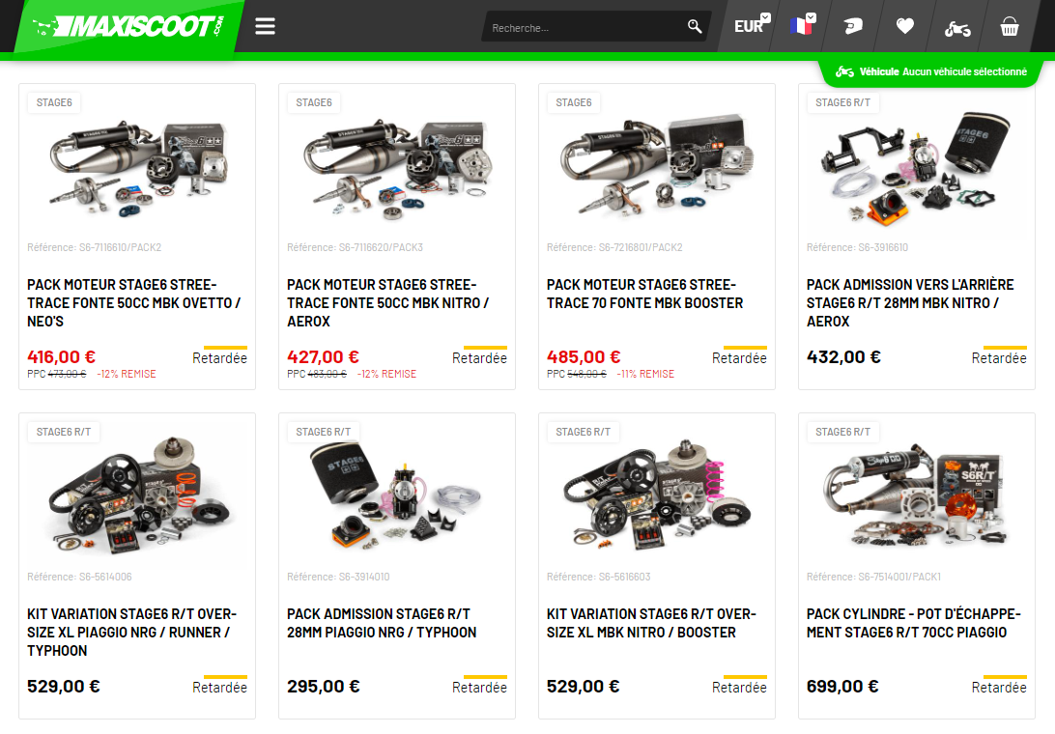
Task: Open the MBK Booster 70 motor pack image
Action: pos(657,166)
